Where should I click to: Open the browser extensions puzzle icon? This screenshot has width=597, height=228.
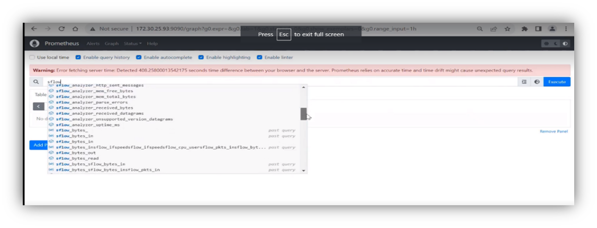tap(524, 29)
